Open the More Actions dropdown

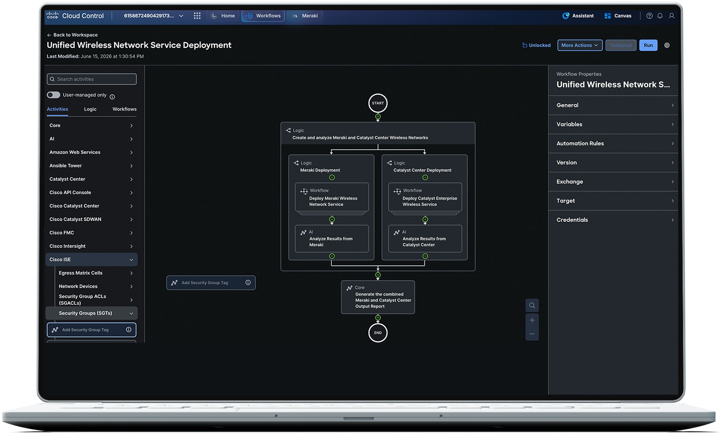coord(580,45)
